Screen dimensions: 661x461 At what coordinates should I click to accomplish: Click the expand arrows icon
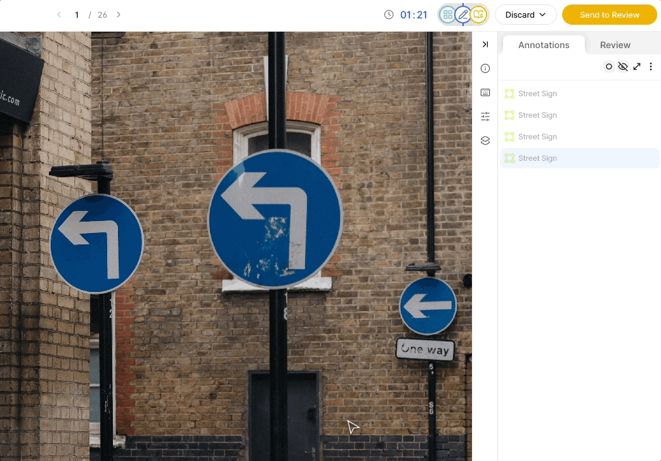(x=637, y=66)
